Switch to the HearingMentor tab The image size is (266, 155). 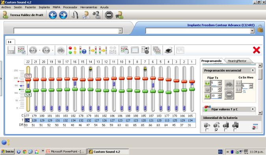tap(237, 61)
